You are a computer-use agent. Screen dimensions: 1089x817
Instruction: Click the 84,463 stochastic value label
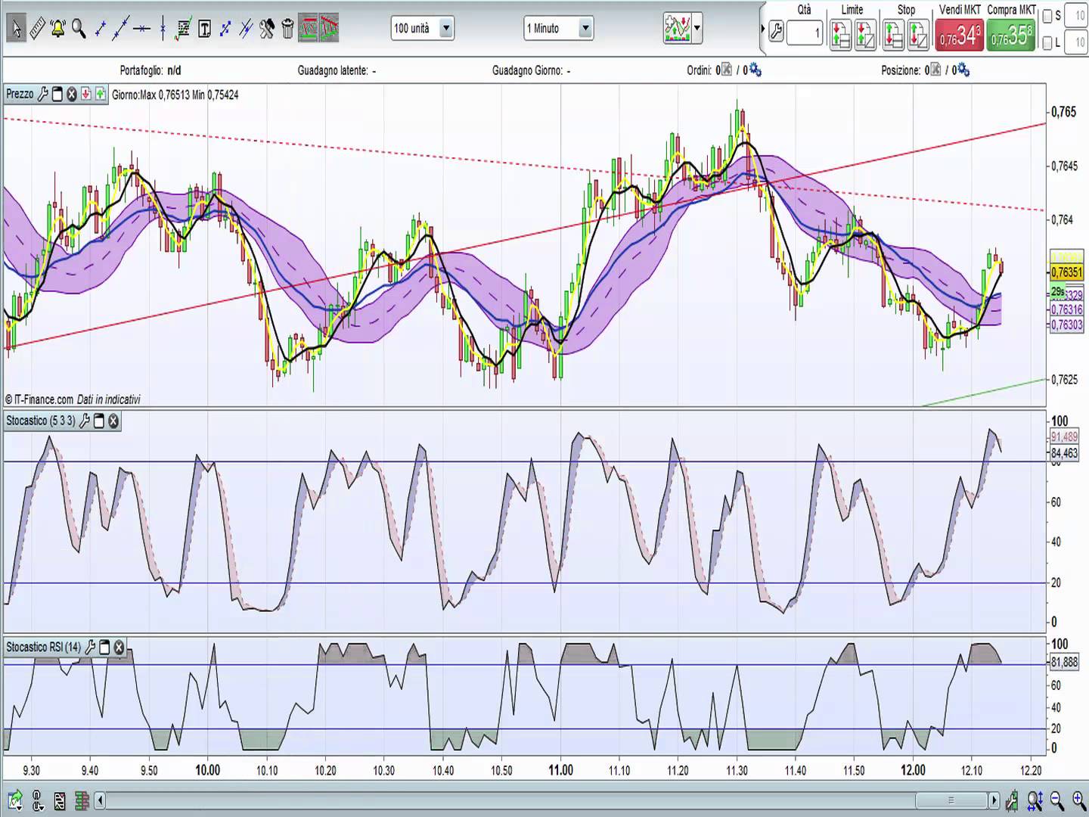click(1064, 453)
